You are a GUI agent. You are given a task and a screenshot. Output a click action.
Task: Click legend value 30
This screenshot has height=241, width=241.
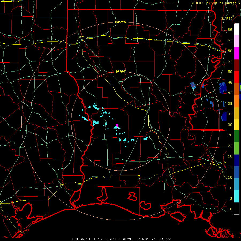230,125
